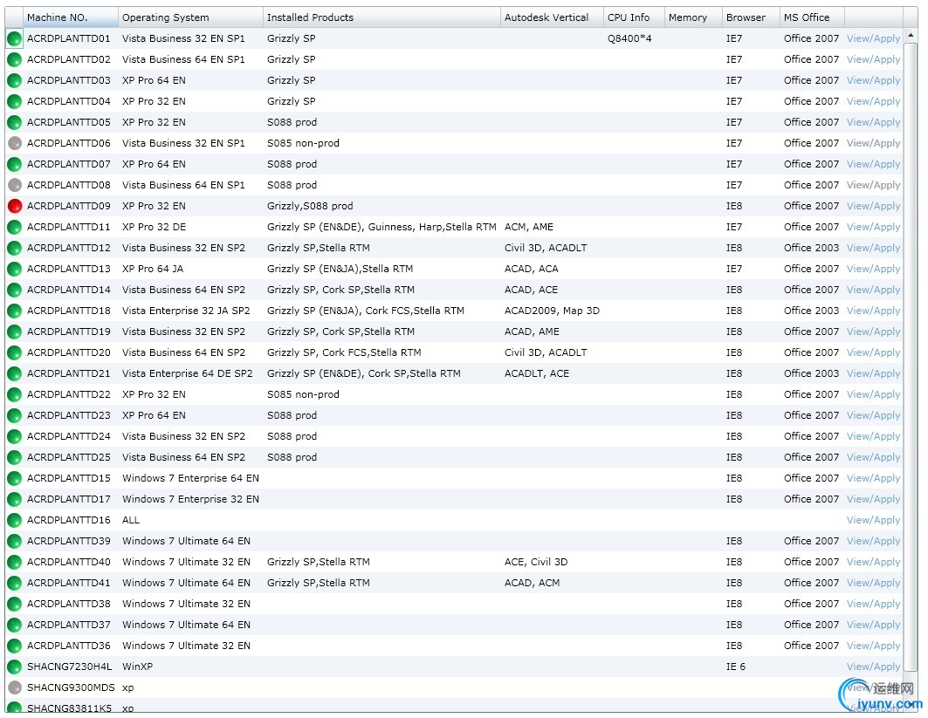Click "ACM, AME" Autodesk Vertical cell
This screenshot has width=928, height=718.
528,227
